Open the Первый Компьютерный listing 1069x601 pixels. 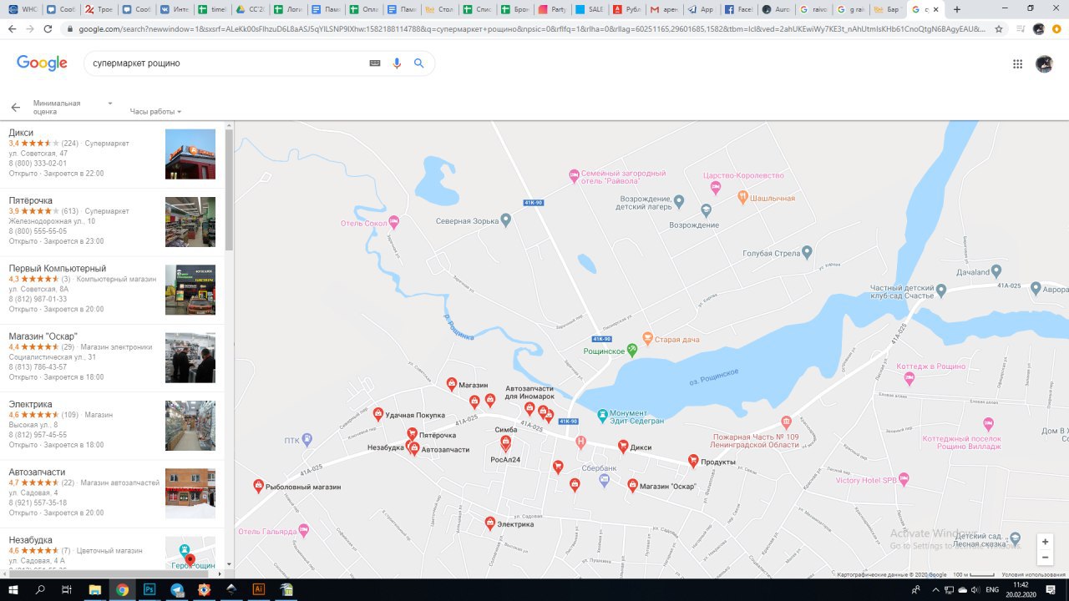pos(112,290)
